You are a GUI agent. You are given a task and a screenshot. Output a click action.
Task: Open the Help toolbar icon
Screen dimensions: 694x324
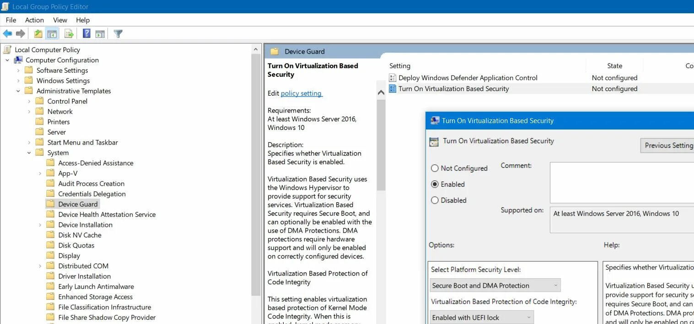(x=86, y=33)
